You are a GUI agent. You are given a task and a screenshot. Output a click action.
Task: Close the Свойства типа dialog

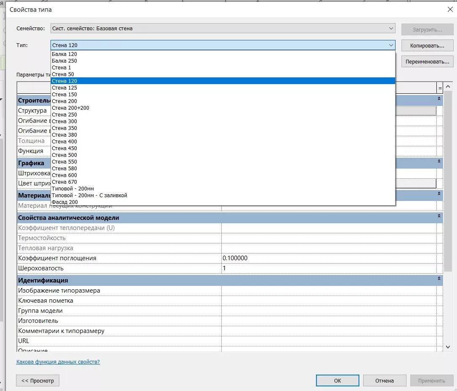click(x=449, y=9)
